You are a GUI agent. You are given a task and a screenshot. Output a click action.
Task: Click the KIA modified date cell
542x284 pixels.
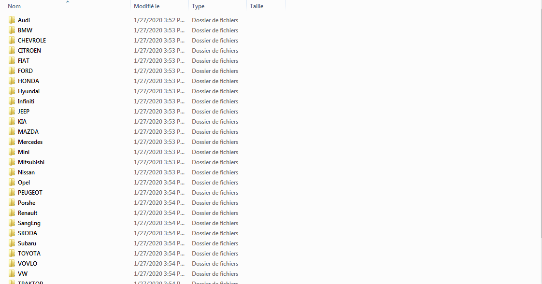pyautogui.click(x=159, y=121)
